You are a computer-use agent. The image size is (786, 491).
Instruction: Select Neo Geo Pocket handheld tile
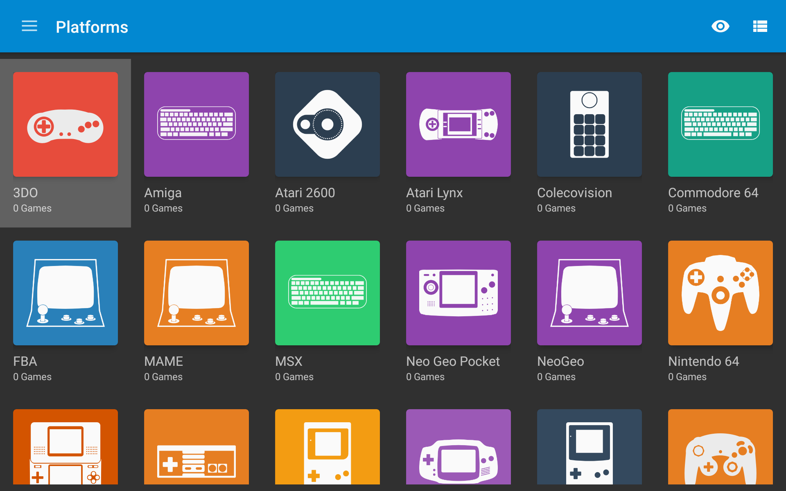point(458,293)
